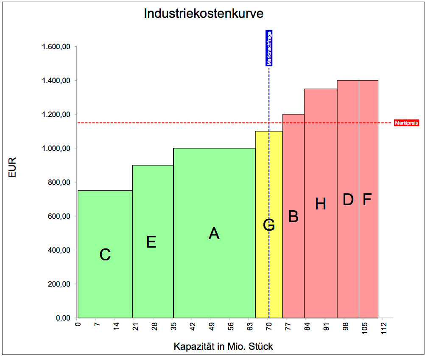The width and height of the screenshot is (425, 357).
Task: Click the 1.000,00 y-axis tick label
Action: 56,148
